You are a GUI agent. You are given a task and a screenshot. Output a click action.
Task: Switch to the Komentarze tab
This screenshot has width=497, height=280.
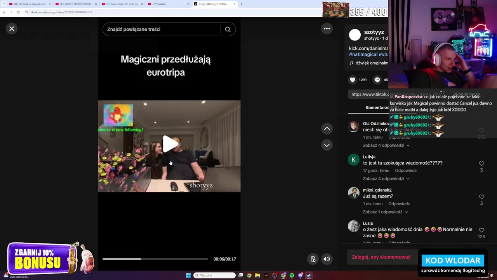[x=377, y=108]
